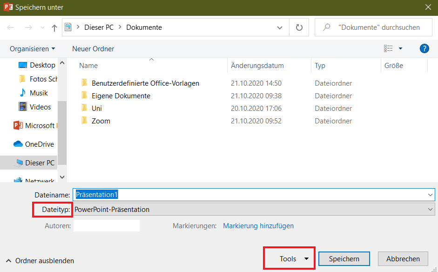Select OneDrive cloud icon in sidebar
The image size is (438, 272).
point(18,144)
